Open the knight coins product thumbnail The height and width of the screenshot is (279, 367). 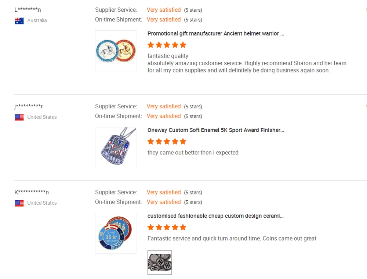coord(116,51)
